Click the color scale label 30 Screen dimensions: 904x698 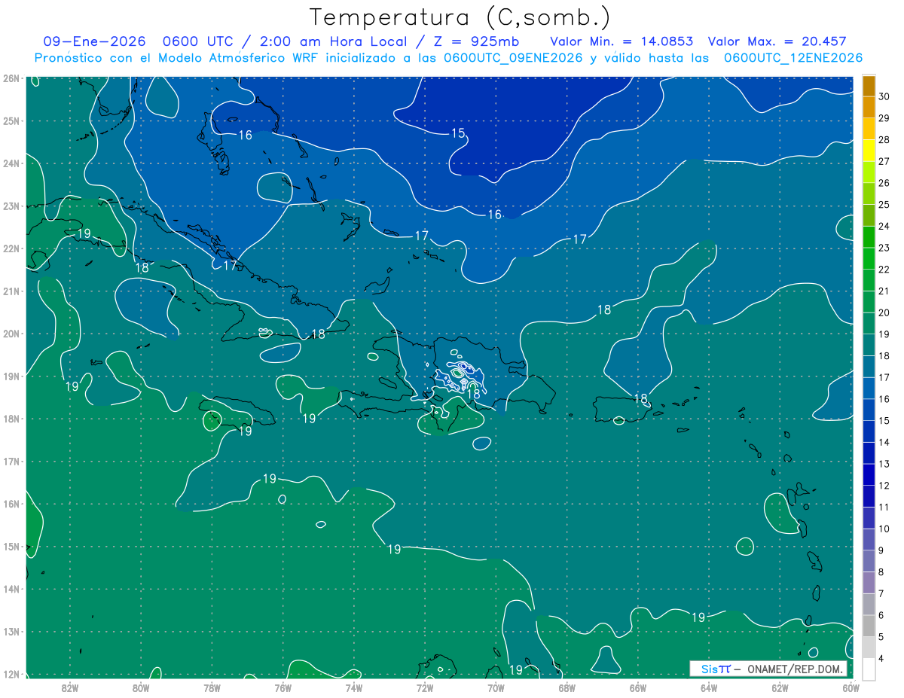point(884,96)
